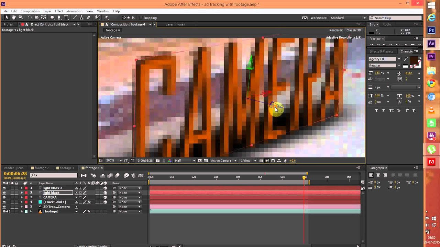The height and width of the screenshot is (247, 440).
Task: Hide the footage layer video
Action: click(x=4, y=211)
